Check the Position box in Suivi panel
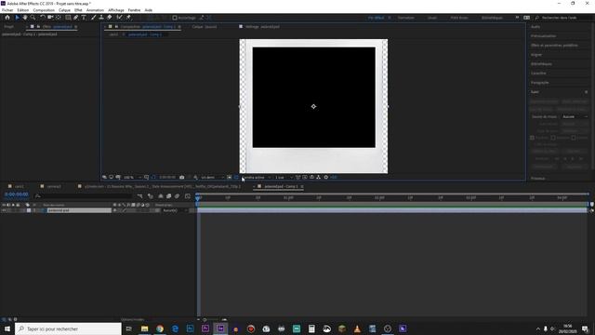This screenshot has height=335, width=595. tap(532, 138)
